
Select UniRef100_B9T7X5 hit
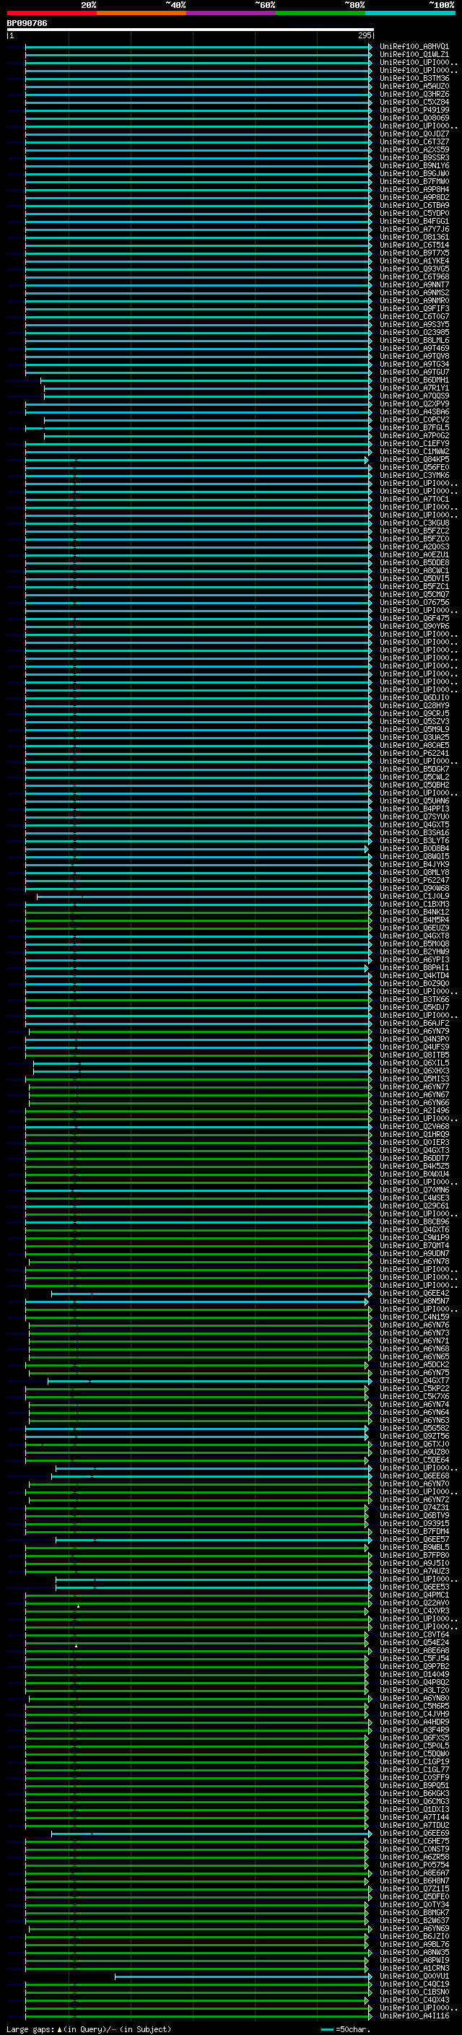point(414,253)
